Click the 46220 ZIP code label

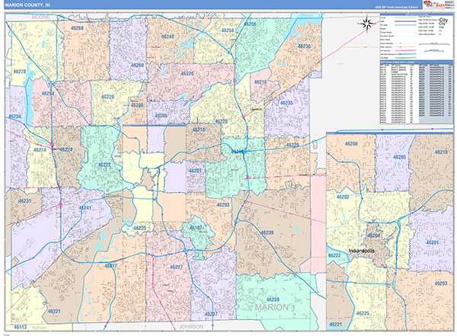187,74
